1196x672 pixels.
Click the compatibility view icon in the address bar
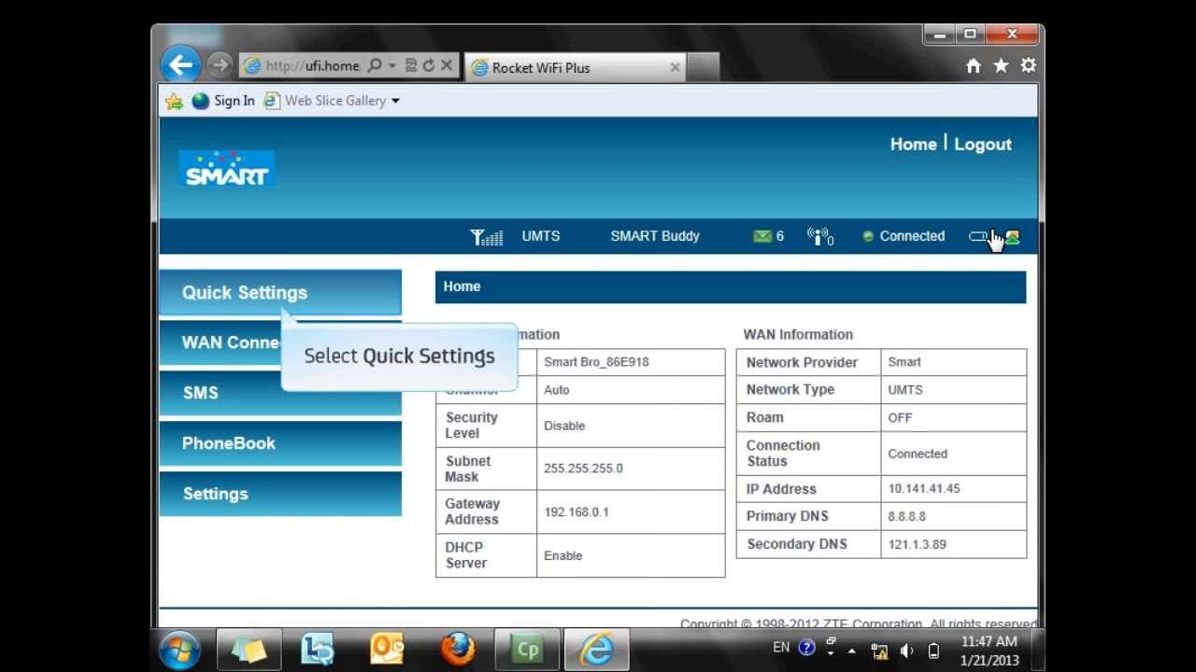pos(411,65)
